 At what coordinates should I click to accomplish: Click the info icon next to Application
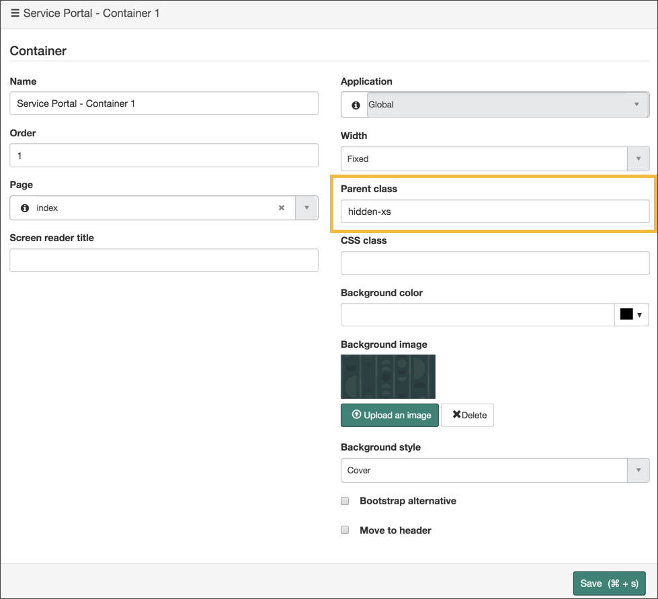(x=354, y=105)
